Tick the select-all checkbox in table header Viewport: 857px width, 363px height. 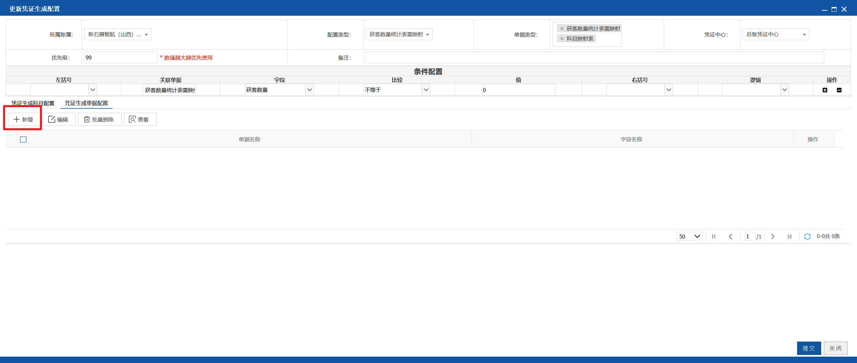23,140
